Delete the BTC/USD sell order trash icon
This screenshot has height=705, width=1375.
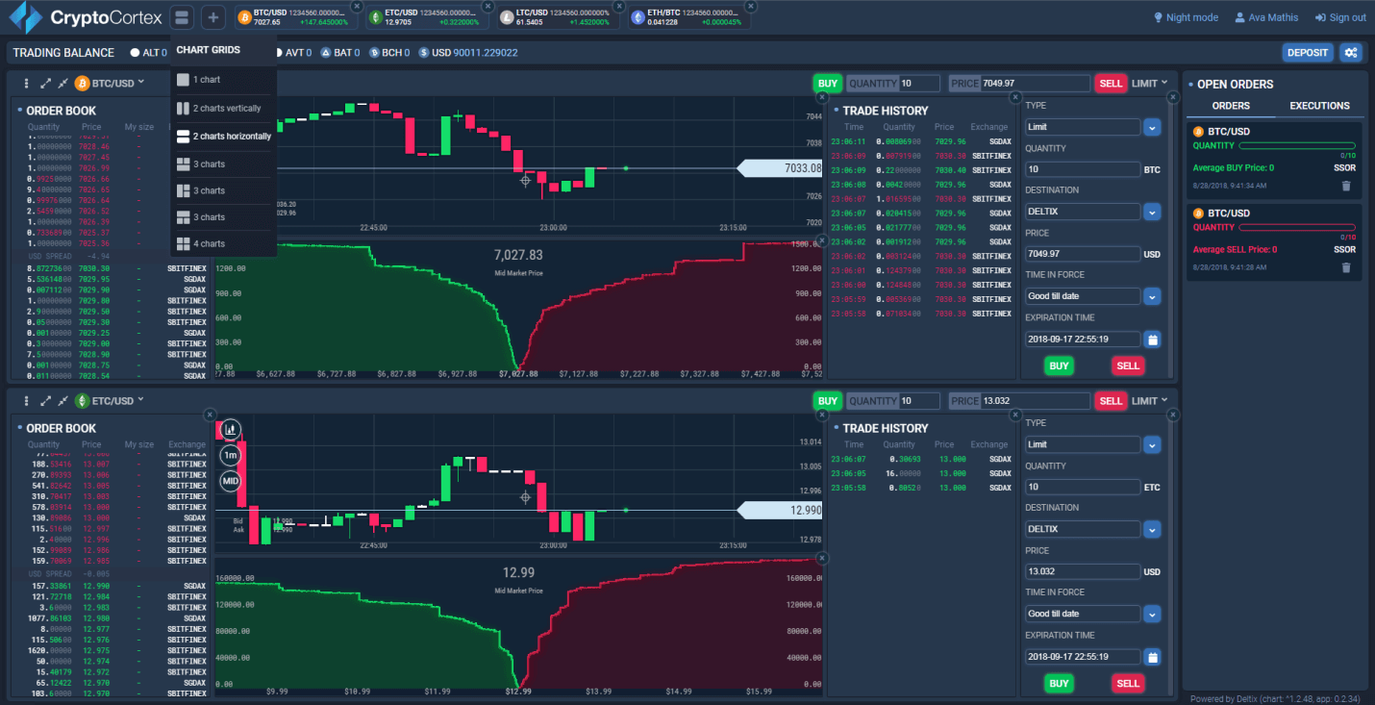[x=1346, y=267]
